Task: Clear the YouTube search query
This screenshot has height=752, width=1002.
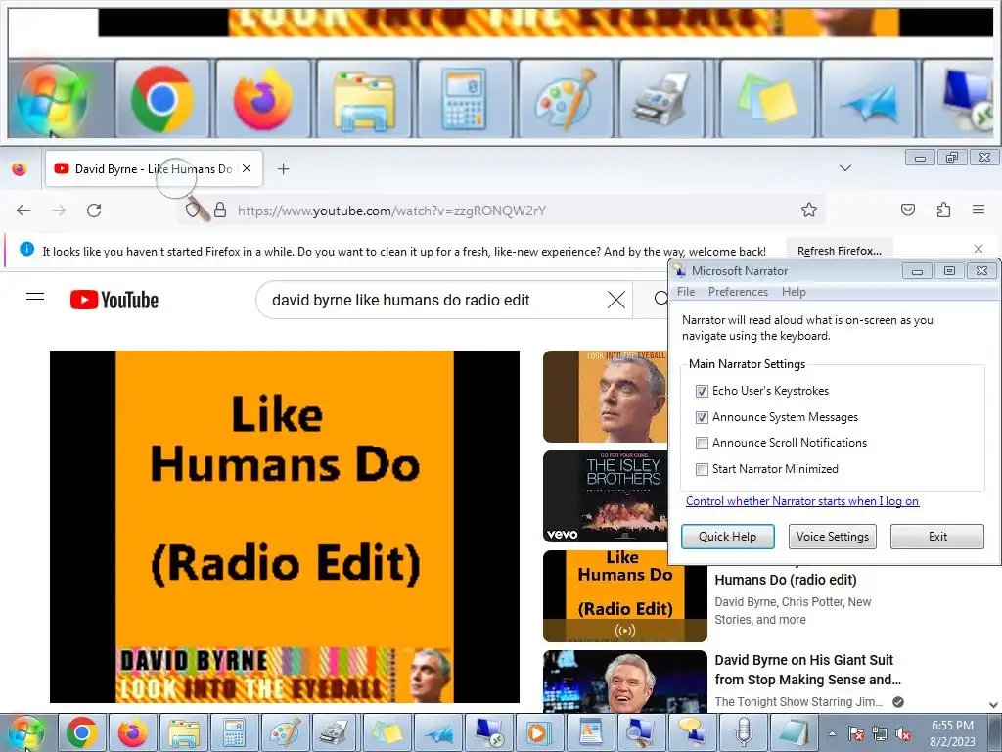Action: [616, 300]
